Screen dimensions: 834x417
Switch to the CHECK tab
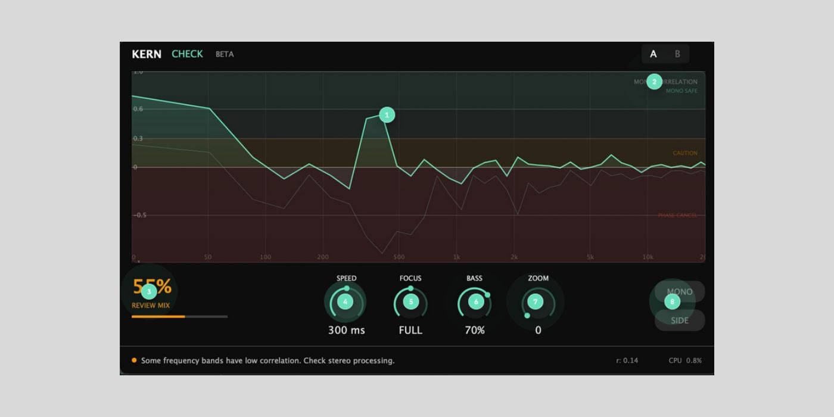pos(188,54)
